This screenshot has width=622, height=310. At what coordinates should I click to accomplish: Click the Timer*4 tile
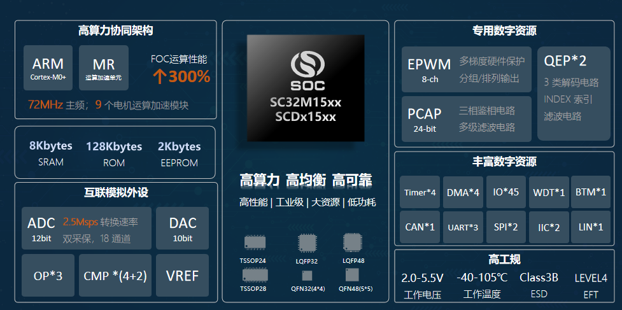click(420, 192)
